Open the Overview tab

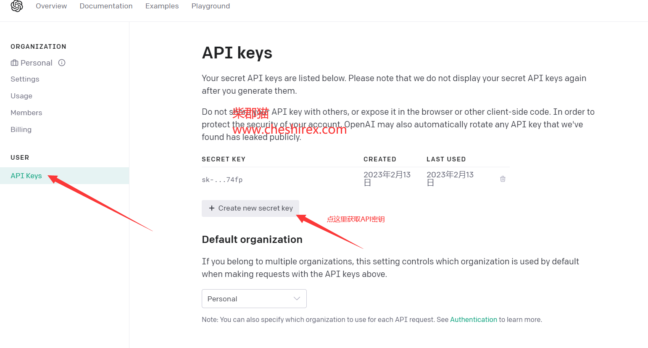coord(51,6)
